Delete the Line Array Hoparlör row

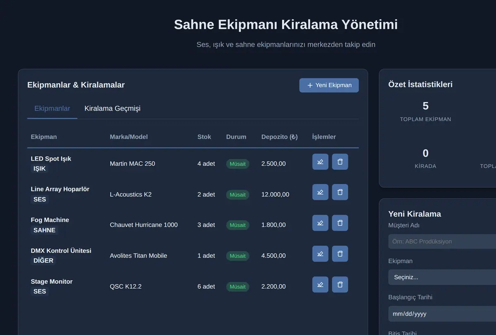click(x=340, y=192)
